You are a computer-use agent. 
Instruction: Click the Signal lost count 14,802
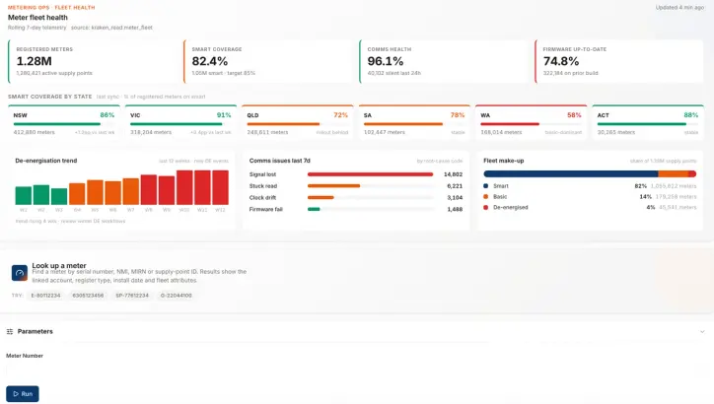(x=453, y=174)
